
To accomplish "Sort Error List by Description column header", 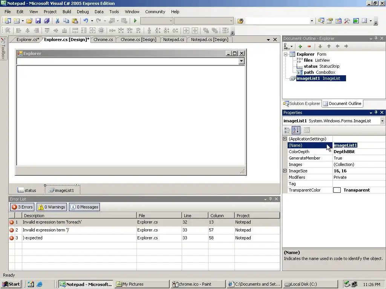I will click(x=79, y=216).
